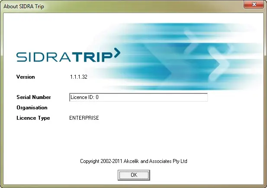The width and height of the screenshot is (267, 188).
Task: Click the Organisation label
Action: (32, 108)
